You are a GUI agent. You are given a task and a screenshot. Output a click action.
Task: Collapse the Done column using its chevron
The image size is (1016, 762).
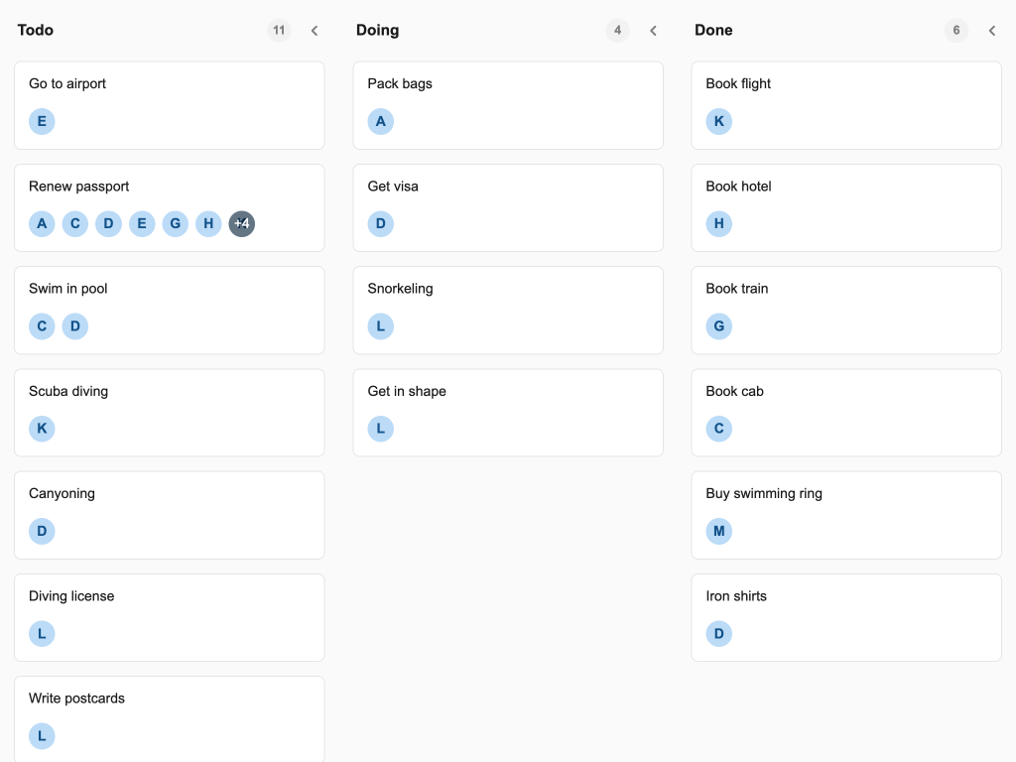(991, 31)
